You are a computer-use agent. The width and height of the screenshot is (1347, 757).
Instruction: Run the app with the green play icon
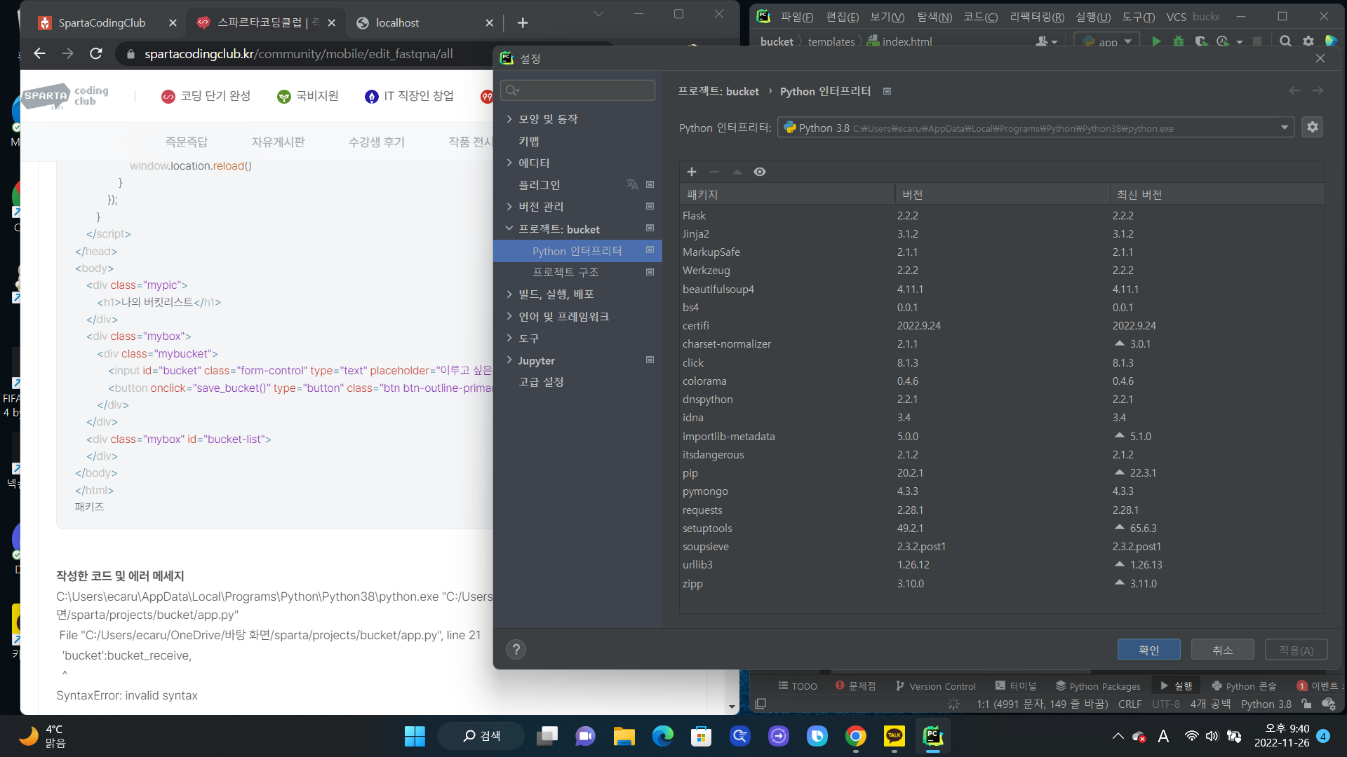coord(1156,41)
